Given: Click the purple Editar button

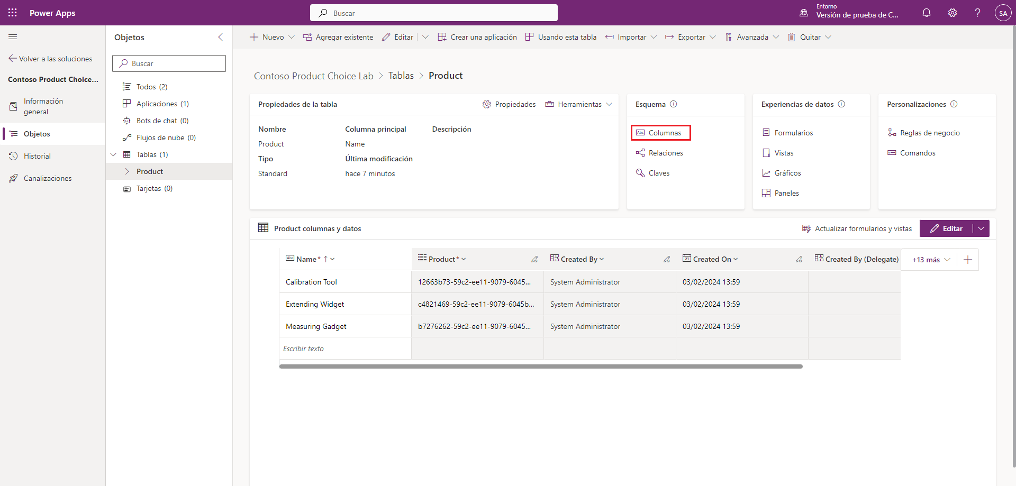Looking at the screenshot, I should 946,228.
